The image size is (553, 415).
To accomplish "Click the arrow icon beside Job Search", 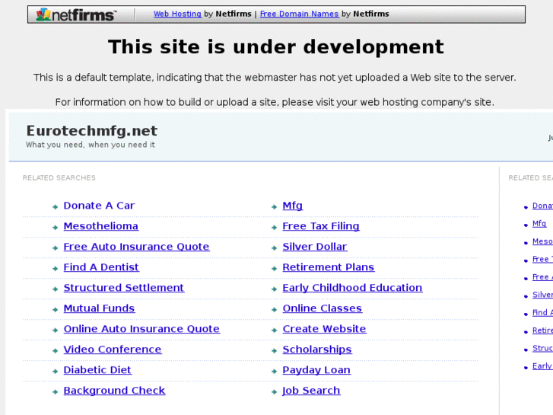I will click(x=274, y=391).
